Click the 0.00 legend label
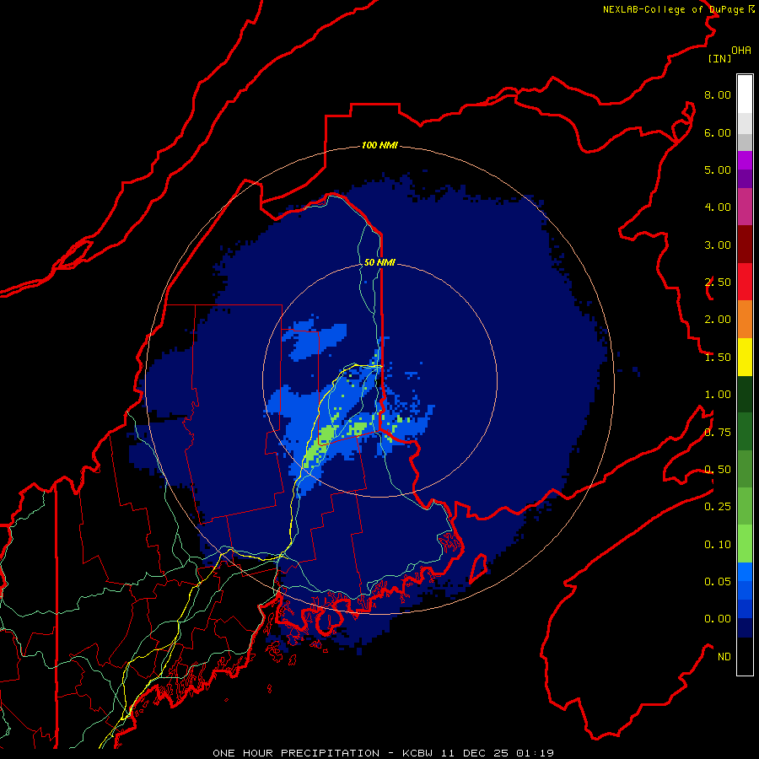The width and height of the screenshot is (759, 759). 718,619
